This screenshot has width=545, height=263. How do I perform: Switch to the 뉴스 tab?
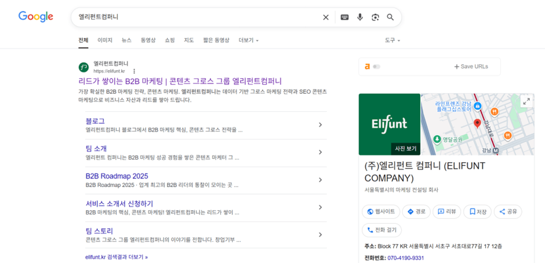point(126,41)
